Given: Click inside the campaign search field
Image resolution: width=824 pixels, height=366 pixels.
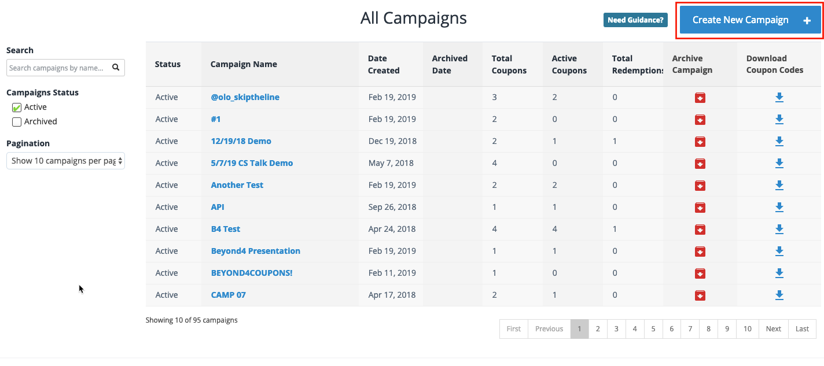Looking at the screenshot, I should [x=58, y=67].
